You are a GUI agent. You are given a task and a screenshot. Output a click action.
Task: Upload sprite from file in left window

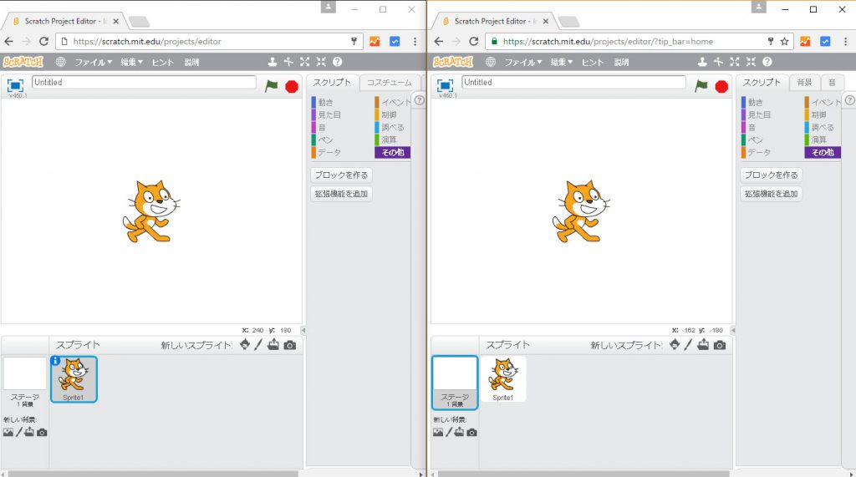coord(273,344)
